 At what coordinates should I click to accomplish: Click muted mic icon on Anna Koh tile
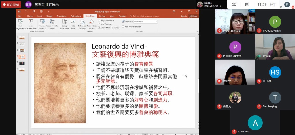[234, 132]
